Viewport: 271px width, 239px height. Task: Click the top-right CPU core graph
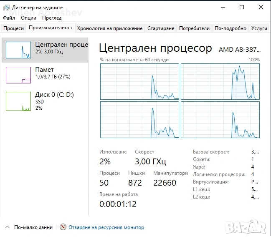point(220,81)
